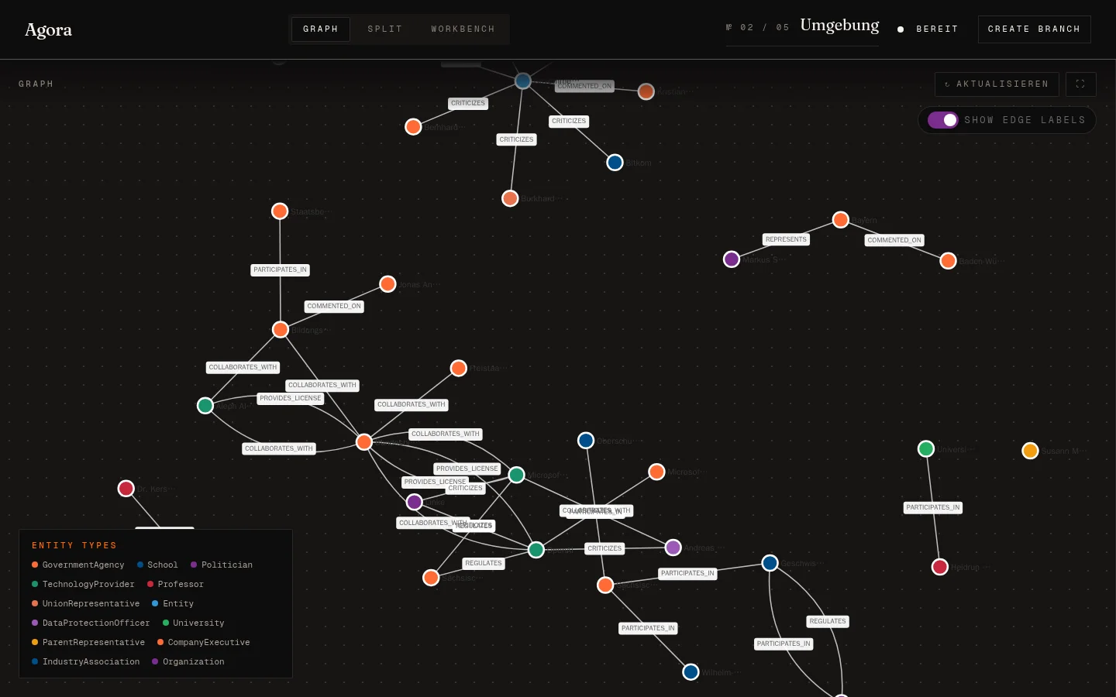Click the fullscreen expand icon
Image resolution: width=1116 pixels, height=697 pixels.
tap(1080, 84)
